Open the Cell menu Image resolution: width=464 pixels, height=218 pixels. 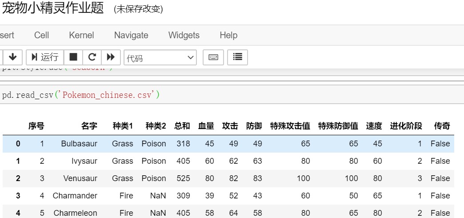[x=41, y=35]
